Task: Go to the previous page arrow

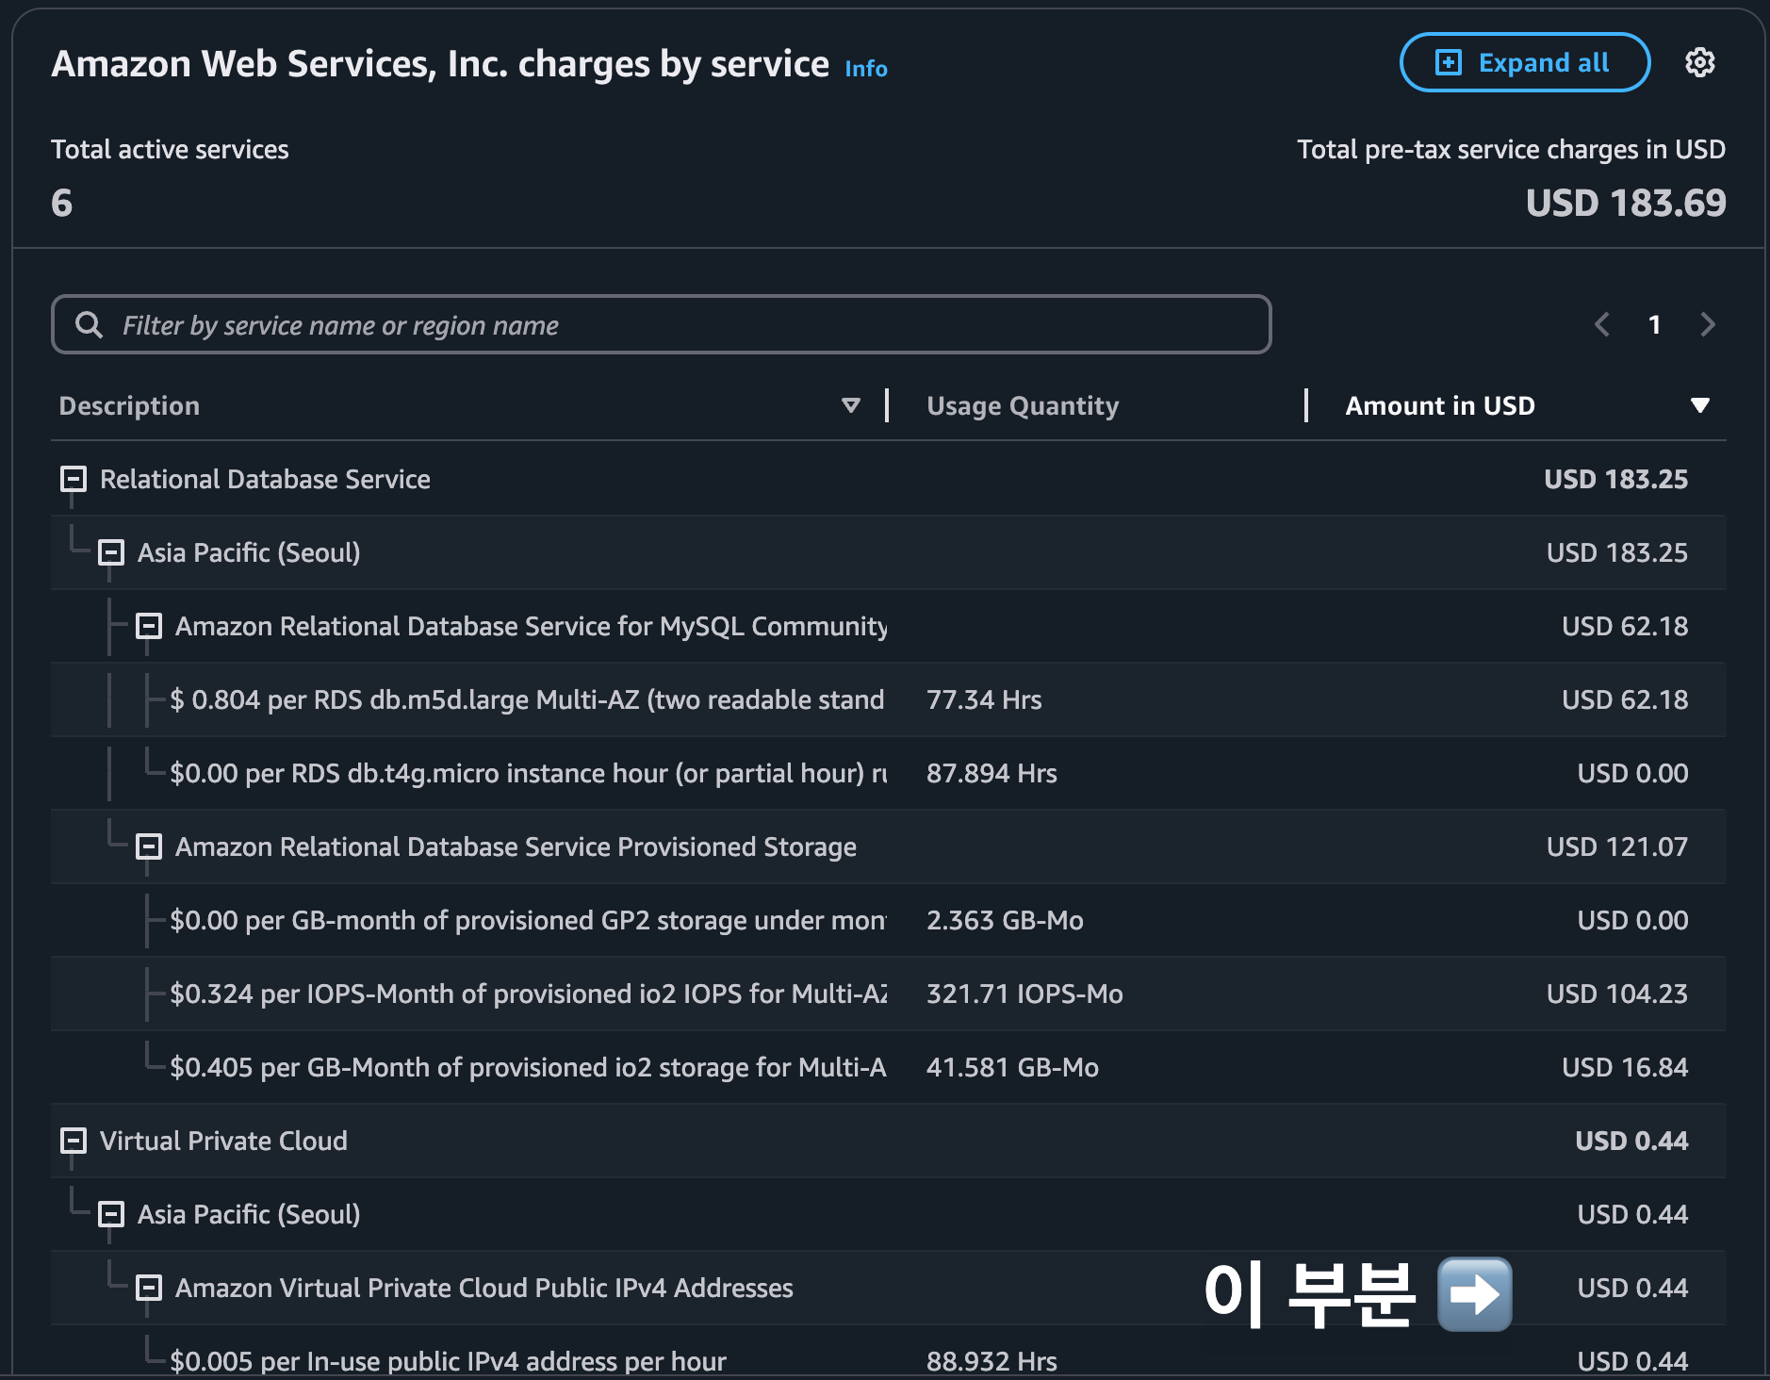Action: click(x=1601, y=325)
